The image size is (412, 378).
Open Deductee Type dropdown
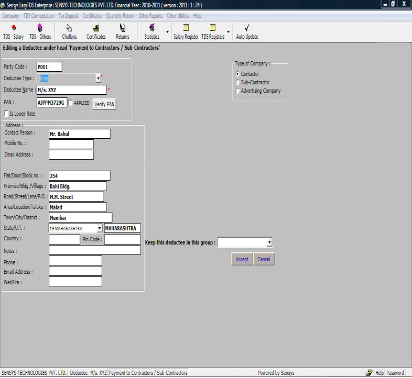point(98,78)
